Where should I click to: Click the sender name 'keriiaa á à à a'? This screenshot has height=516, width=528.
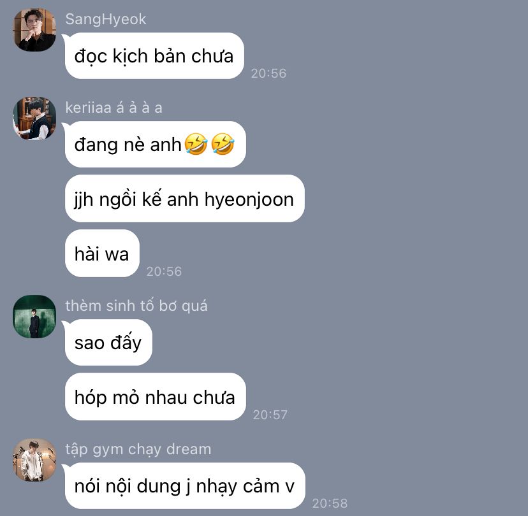pos(114,108)
